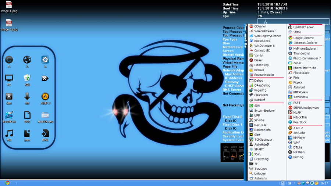Open the gear icon labeled 3.

pos(45,60)
